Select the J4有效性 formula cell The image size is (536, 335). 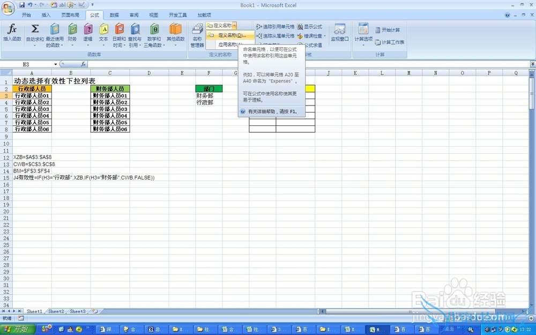click(32, 177)
